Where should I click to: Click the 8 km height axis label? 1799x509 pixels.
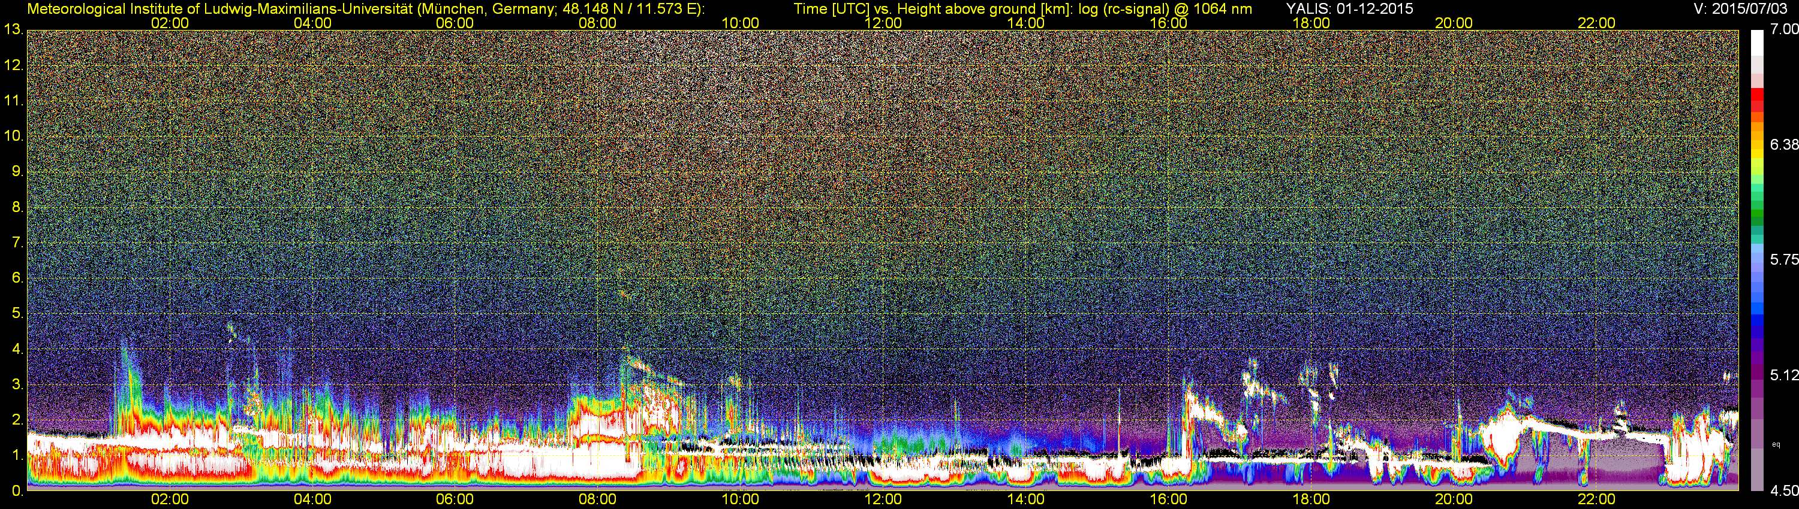[x=17, y=207]
